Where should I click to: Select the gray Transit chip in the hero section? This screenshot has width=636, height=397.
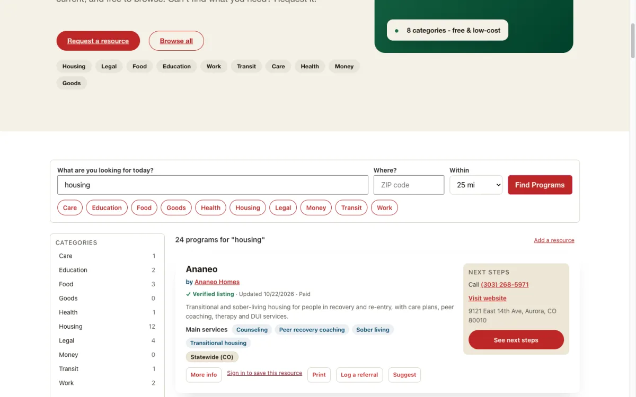coord(246,66)
